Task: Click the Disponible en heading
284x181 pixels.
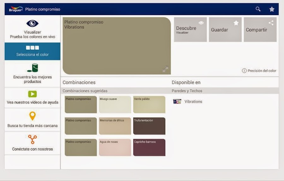Action: click(x=186, y=82)
